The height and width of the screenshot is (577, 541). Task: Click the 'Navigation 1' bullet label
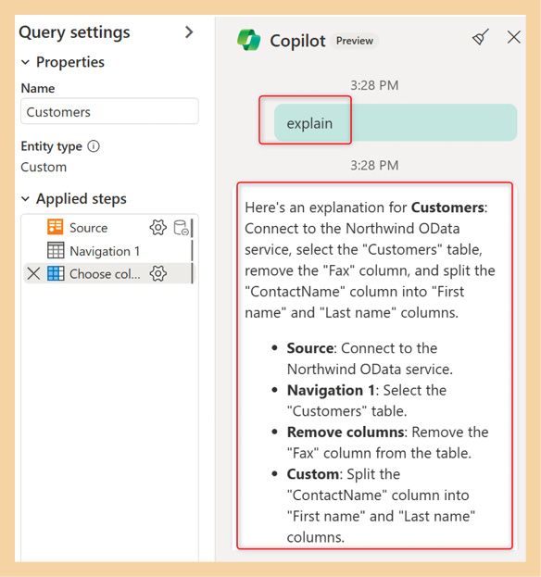tap(331, 390)
